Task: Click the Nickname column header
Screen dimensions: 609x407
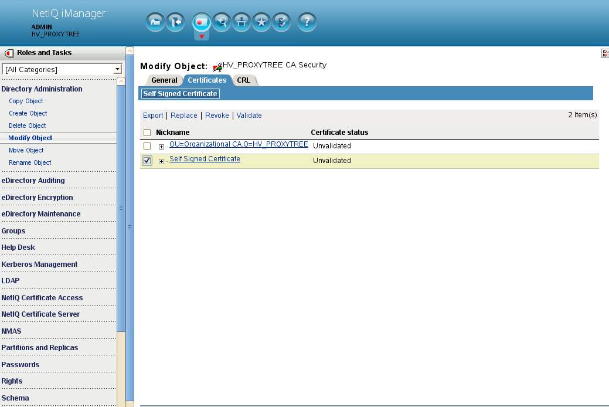Action: click(x=172, y=133)
